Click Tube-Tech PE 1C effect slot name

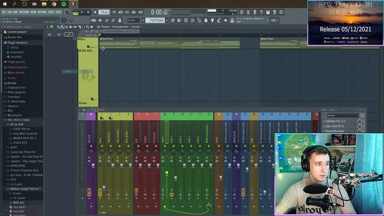point(335,126)
